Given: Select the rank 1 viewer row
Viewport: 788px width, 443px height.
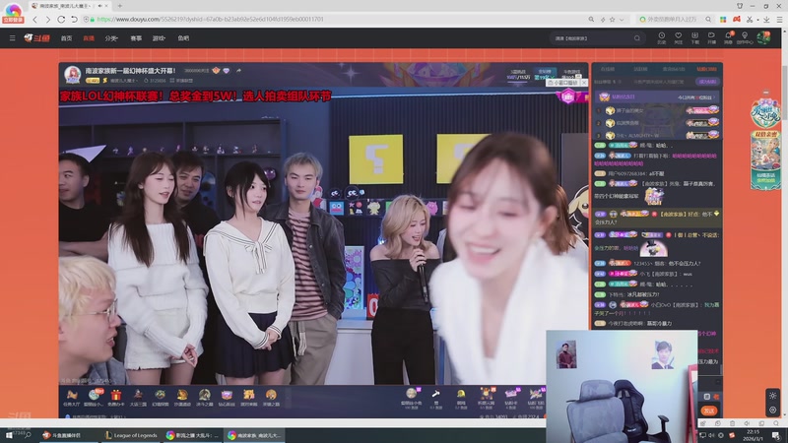Looking at the screenshot, I should [657, 110].
